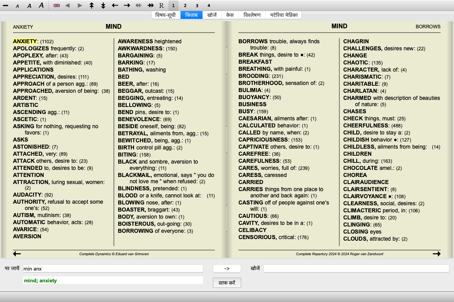Click the UK flag language icon
The width and height of the screenshot is (454, 302).
(57, 6)
